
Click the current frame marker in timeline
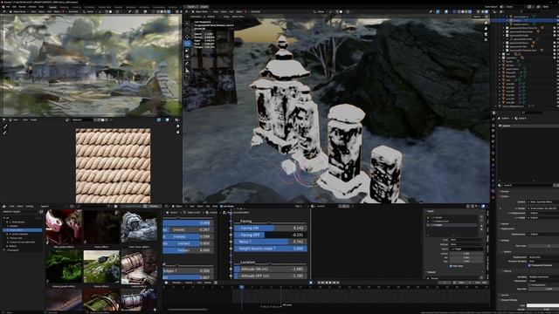241,287
